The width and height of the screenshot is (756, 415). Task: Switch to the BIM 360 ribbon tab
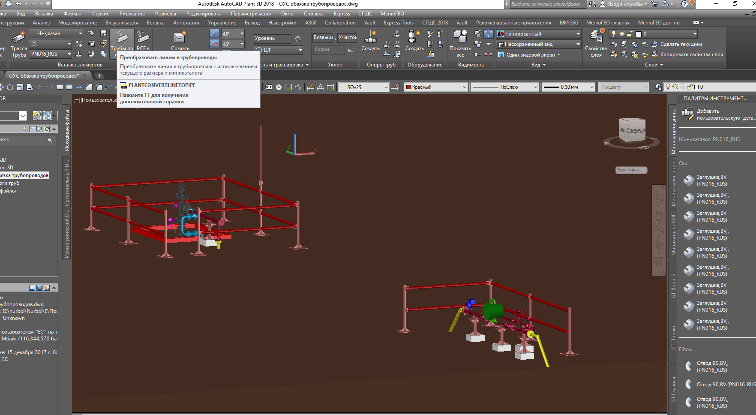(x=568, y=23)
